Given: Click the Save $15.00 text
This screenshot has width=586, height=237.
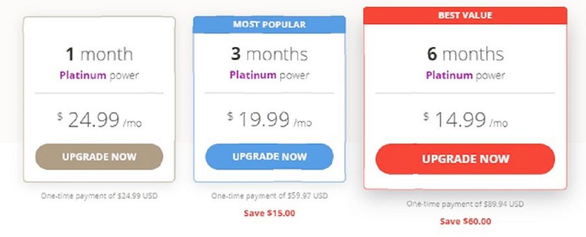Looking at the screenshot, I should point(269,214).
